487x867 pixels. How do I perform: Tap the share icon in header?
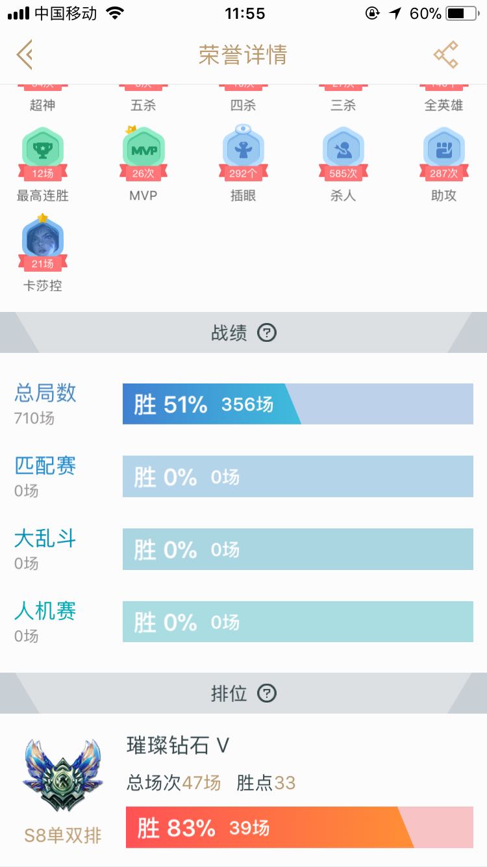[x=446, y=55]
